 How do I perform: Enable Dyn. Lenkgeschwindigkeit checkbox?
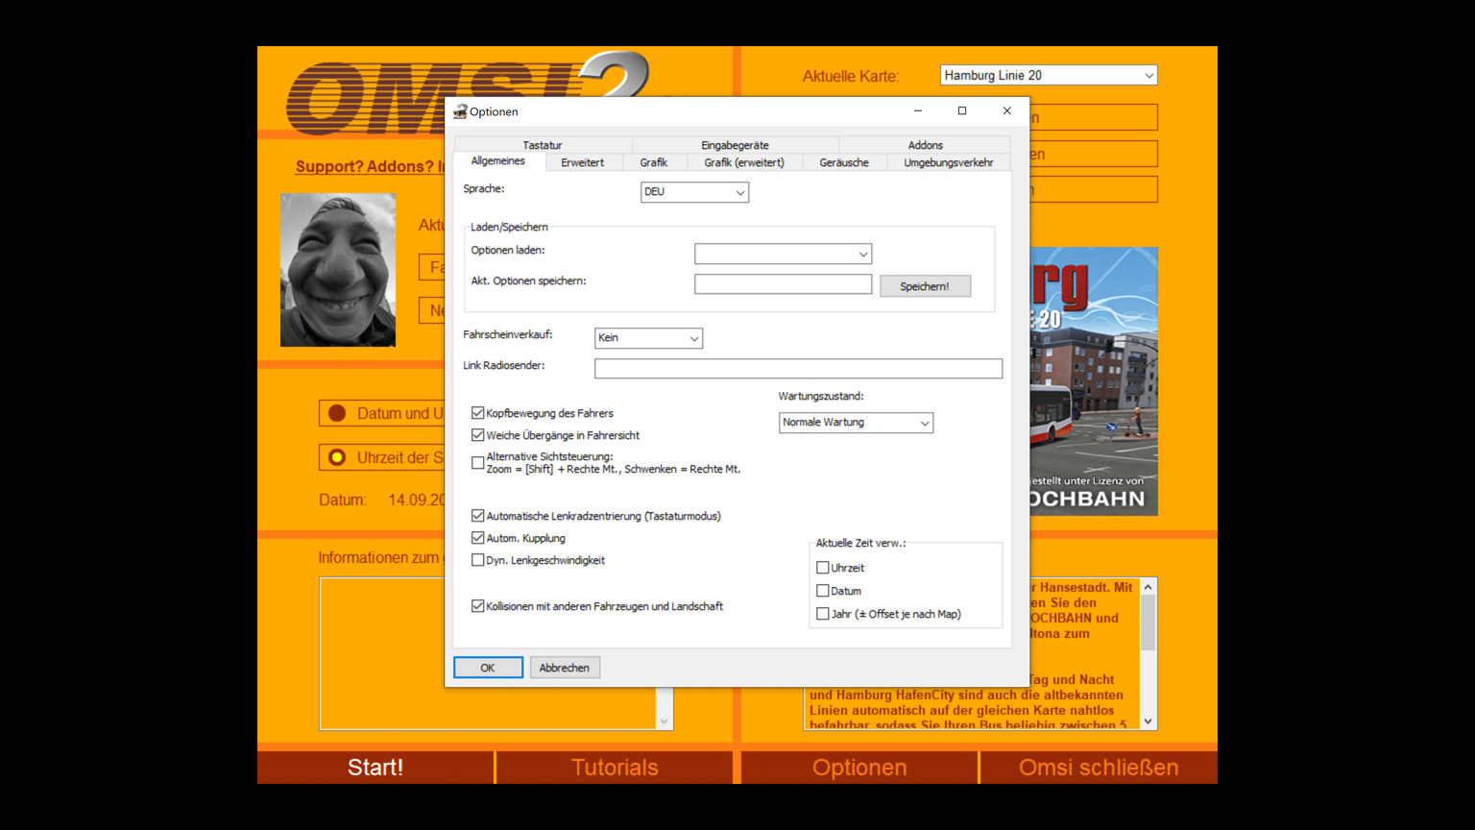[477, 560]
